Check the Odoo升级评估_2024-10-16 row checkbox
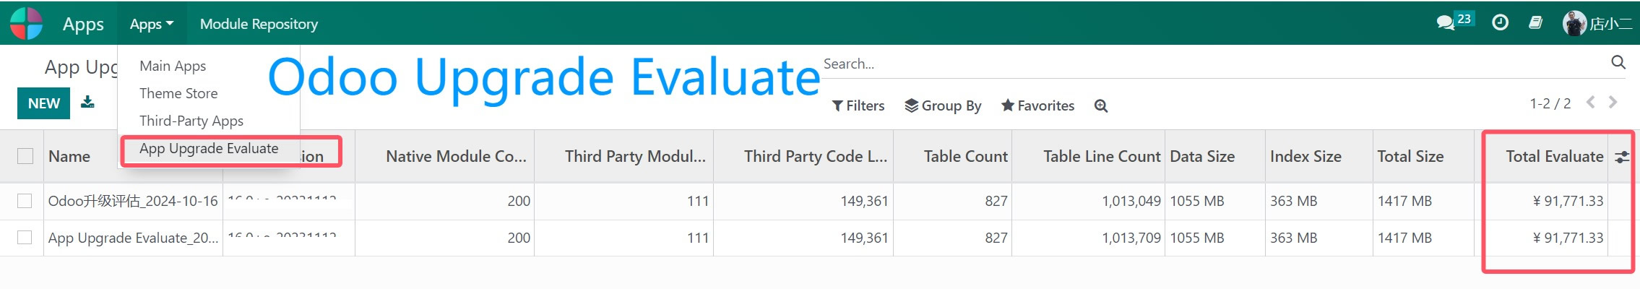 click(25, 201)
